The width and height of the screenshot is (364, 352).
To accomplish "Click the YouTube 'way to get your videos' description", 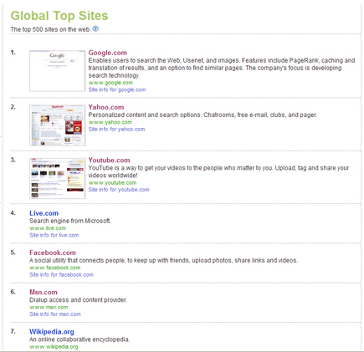I will [218, 171].
